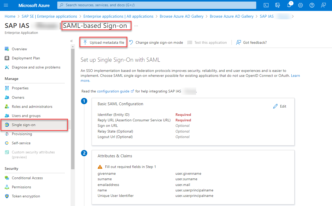Click Edit on Basic SAML Configuration
The height and width of the screenshot is (206, 332).
click(x=280, y=106)
